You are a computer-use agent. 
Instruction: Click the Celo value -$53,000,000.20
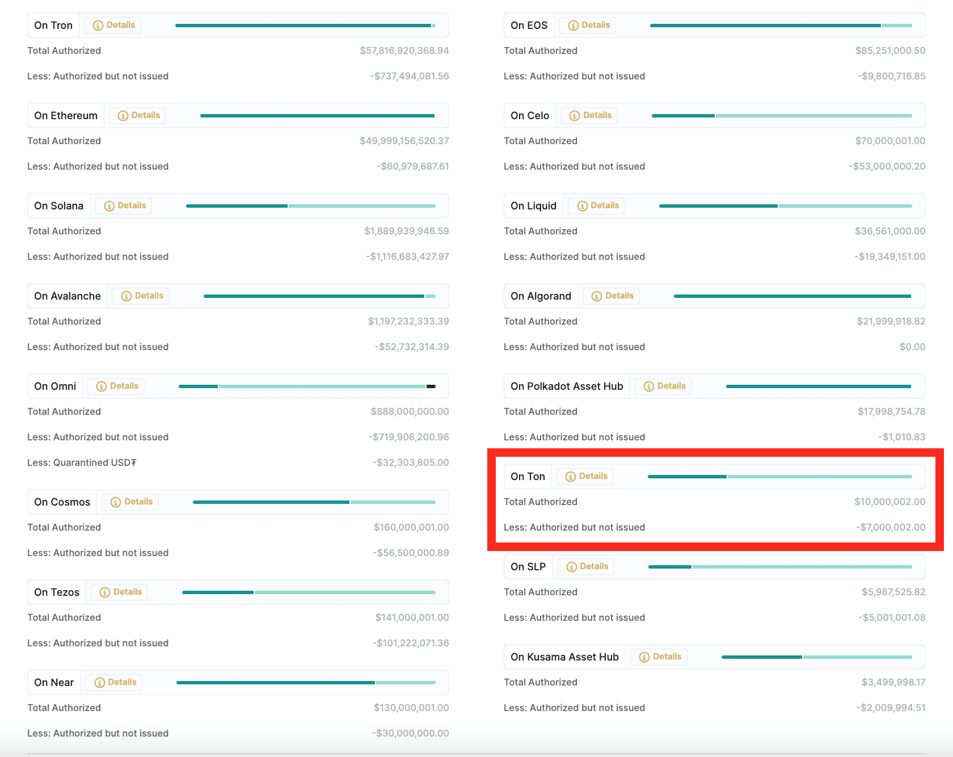click(887, 167)
